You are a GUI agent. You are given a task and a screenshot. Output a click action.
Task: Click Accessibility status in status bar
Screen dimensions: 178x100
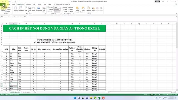(12, 94)
